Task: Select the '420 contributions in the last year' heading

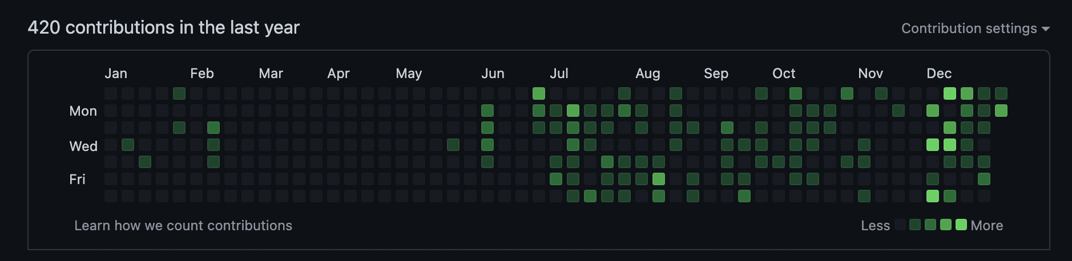Action: 164,27
